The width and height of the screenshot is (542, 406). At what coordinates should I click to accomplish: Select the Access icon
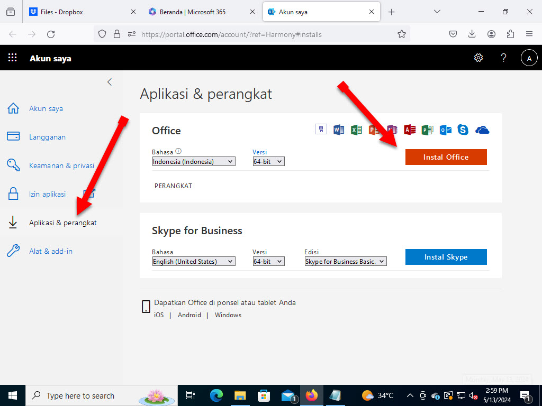coord(409,129)
